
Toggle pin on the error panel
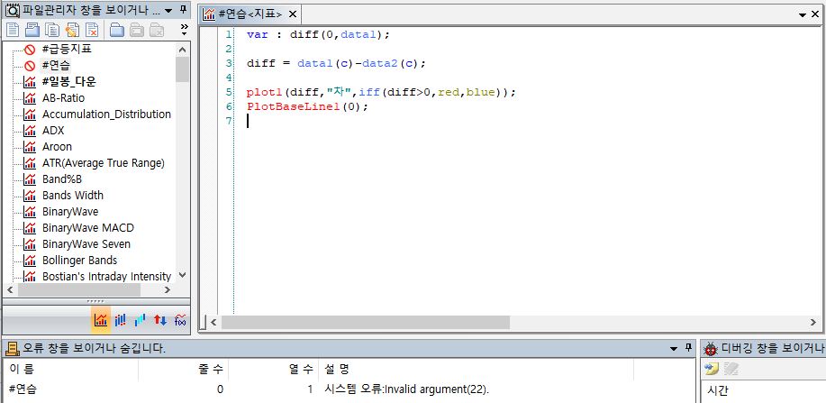point(688,348)
